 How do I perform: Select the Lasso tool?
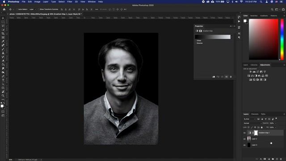tap(3, 26)
